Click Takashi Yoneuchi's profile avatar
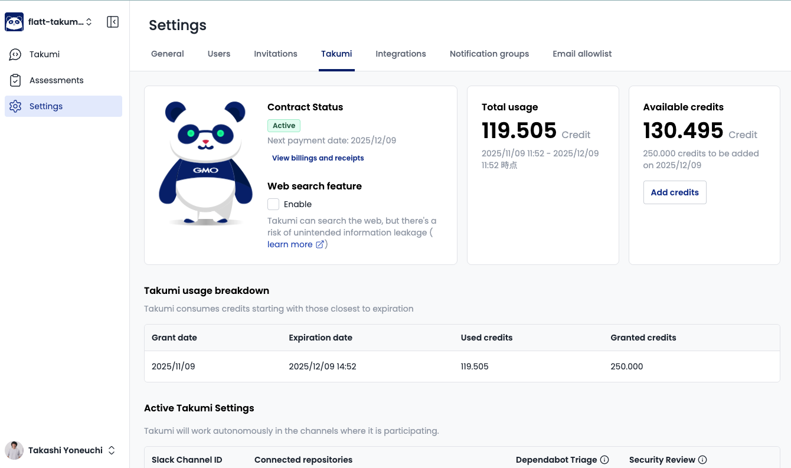The width and height of the screenshot is (791, 468). pyautogui.click(x=14, y=450)
